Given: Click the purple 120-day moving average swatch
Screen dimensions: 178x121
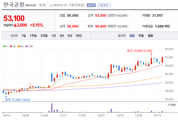Looking at the screenshot, I should tap(27, 46).
